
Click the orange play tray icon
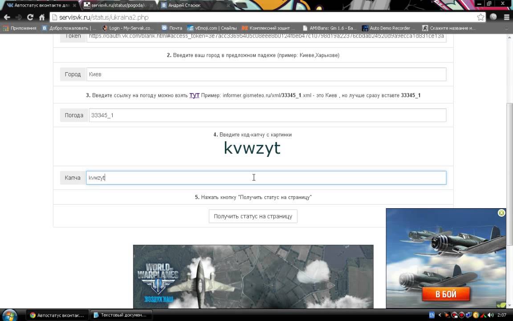(447, 315)
